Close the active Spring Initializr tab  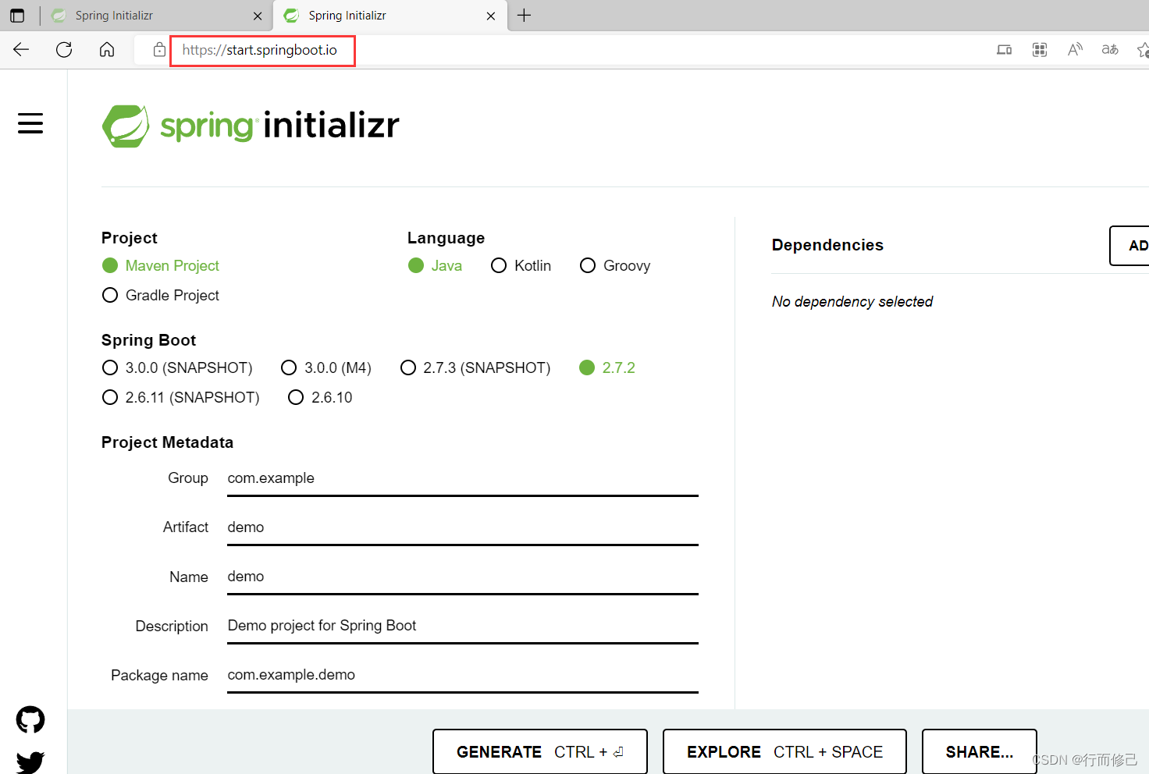point(491,16)
